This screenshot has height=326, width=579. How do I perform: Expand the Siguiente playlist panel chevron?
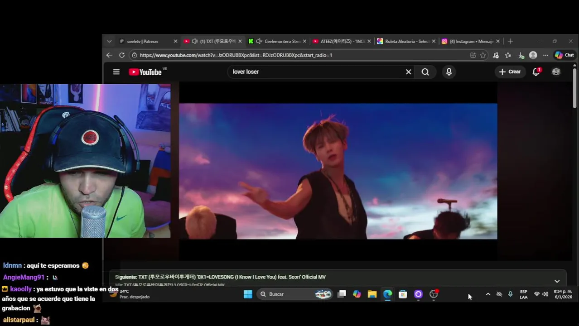[557, 281]
